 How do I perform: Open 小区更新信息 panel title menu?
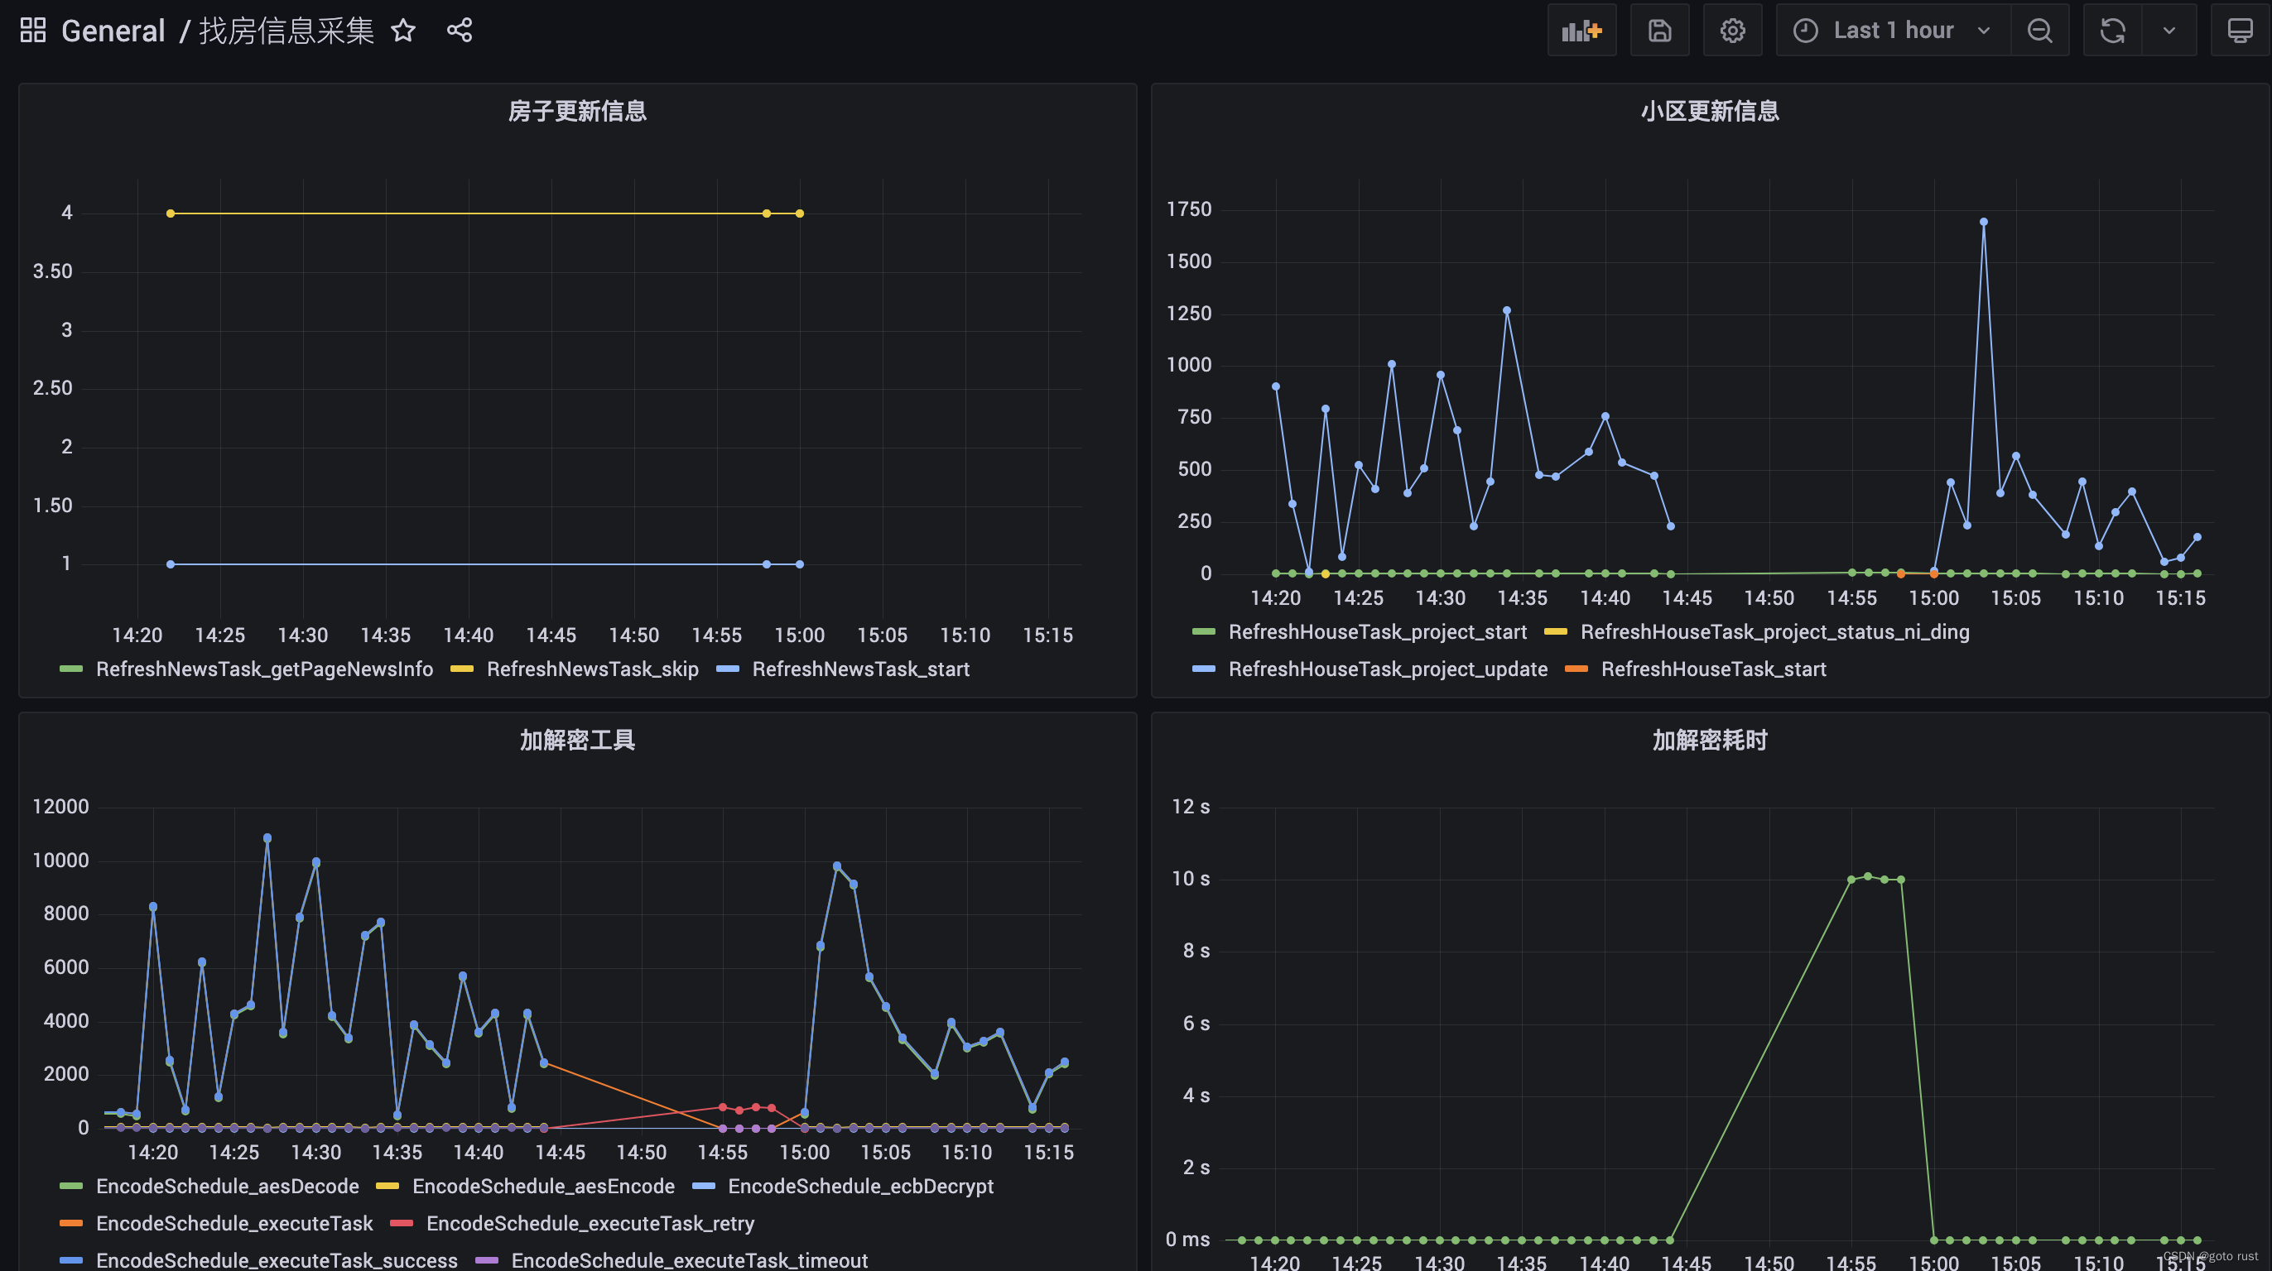coord(1708,111)
